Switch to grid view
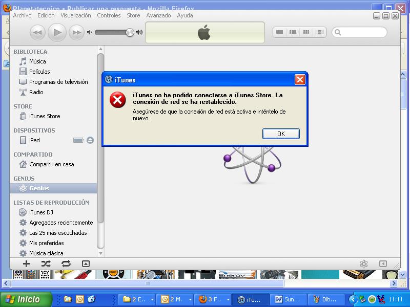Viewport: 410px width, 307px height. click(306, 32)
